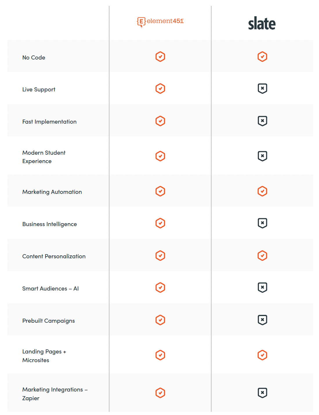Viewport: 319px width, 415px height.
Task: Click element451's checkmark for Prebuilt Campaigns
Action: [x=160, y=320]
